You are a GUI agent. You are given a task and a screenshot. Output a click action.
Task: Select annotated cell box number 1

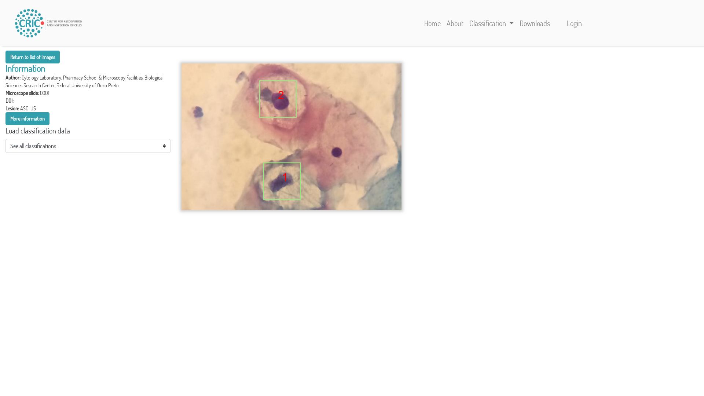282,181
